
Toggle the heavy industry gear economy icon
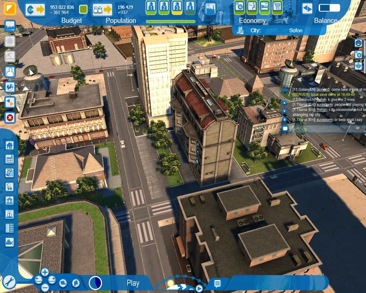tap(239, 7)
